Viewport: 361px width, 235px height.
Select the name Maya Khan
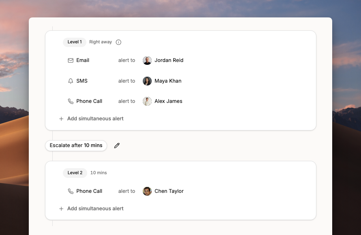[168, 81]
